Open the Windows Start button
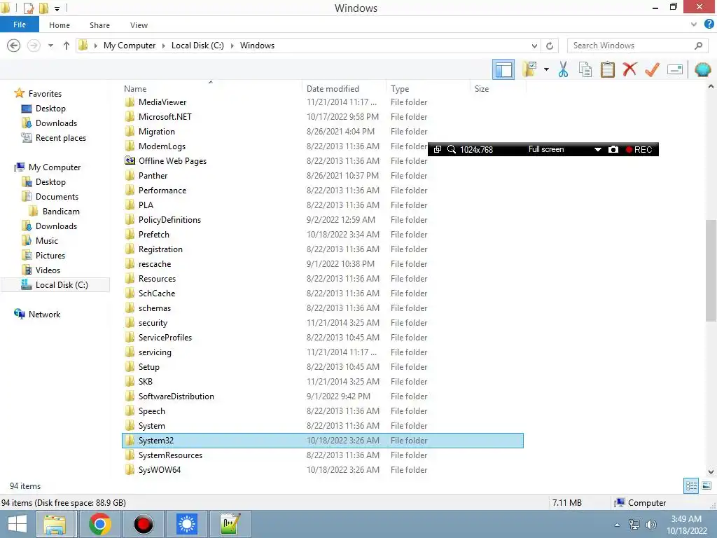 coord(18,524)
